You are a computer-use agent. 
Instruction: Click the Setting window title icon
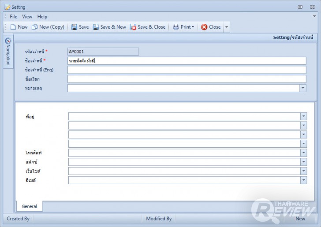[x=7, y=7]
